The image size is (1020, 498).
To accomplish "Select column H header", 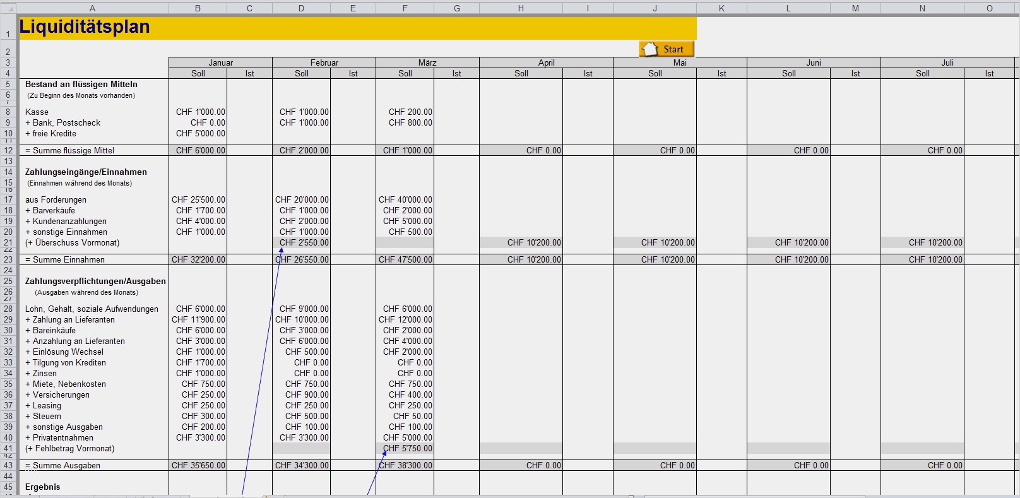I will click(521, 8).
